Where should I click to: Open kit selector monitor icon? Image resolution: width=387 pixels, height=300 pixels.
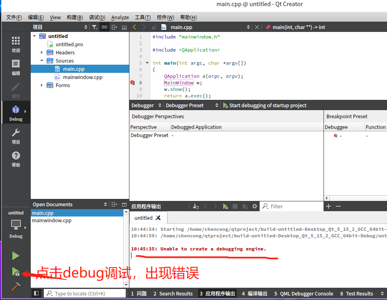[x=16, y=225]
